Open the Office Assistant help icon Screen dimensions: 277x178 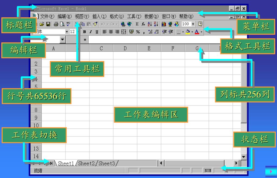coord(200,24)
